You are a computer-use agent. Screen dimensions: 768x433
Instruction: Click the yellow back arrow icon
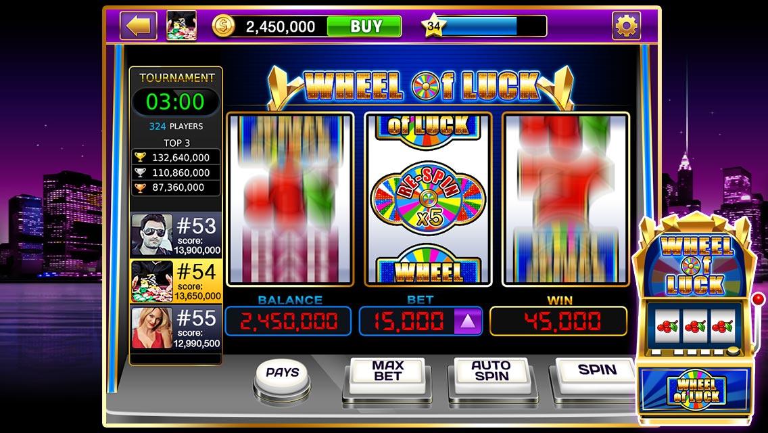pyautogui.click(x=138, y=26)
